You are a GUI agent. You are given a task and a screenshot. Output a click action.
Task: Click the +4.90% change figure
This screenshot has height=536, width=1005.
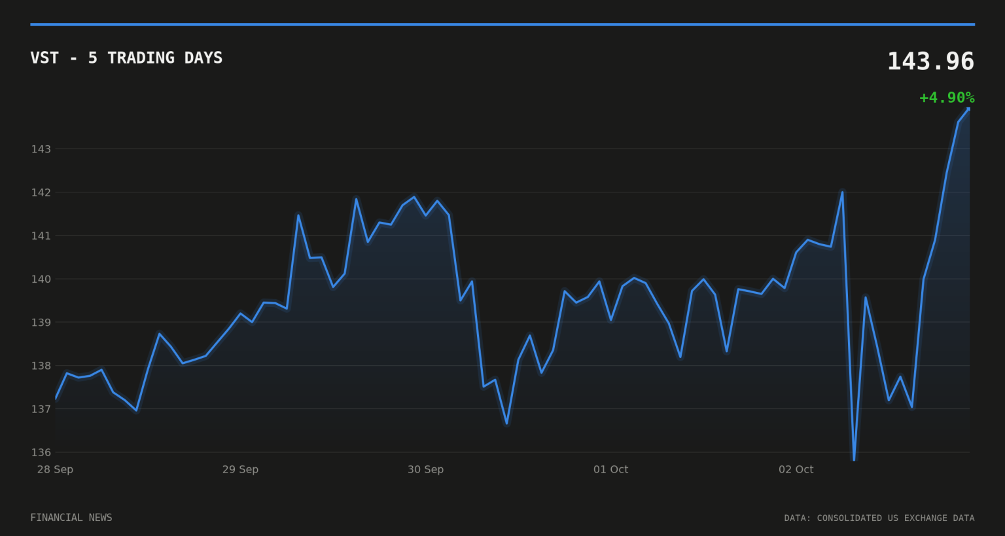947,98
